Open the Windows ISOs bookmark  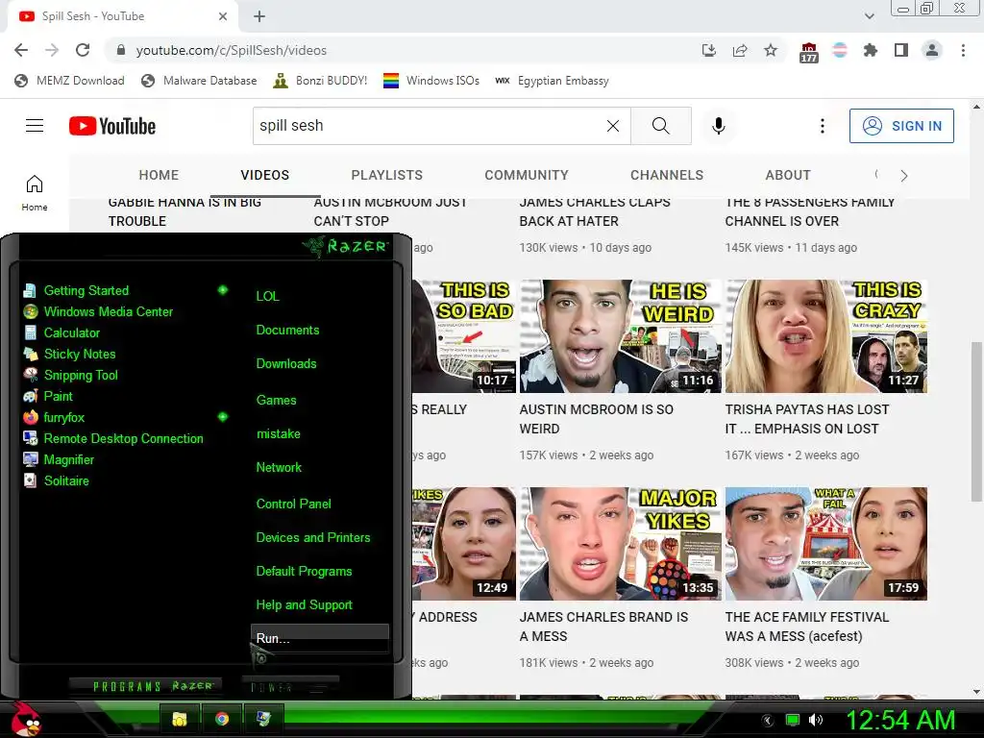[x=431, y=81]
